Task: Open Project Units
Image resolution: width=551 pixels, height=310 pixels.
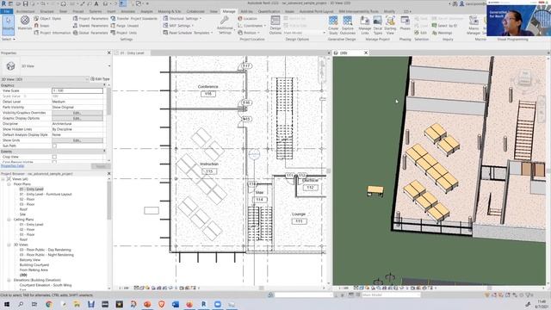Action: [x=124, y=33]
